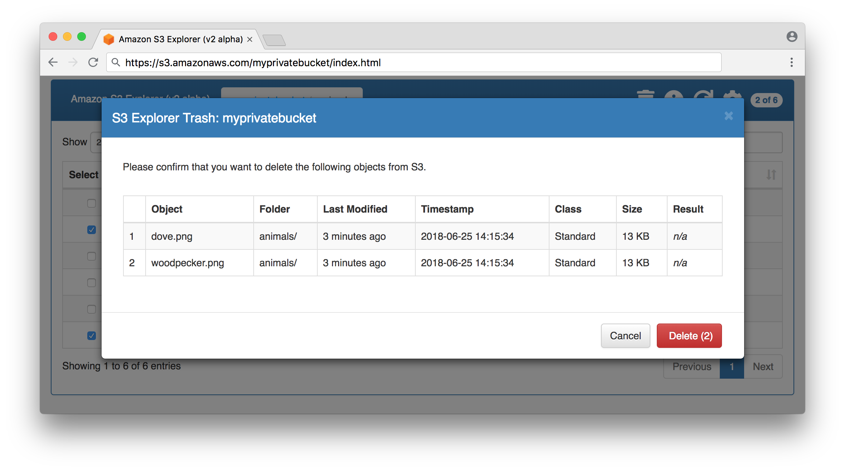The width and height of the screenshot is (845, 471).
Task: Click the table sort arrows icon
Action: [771, 175]
